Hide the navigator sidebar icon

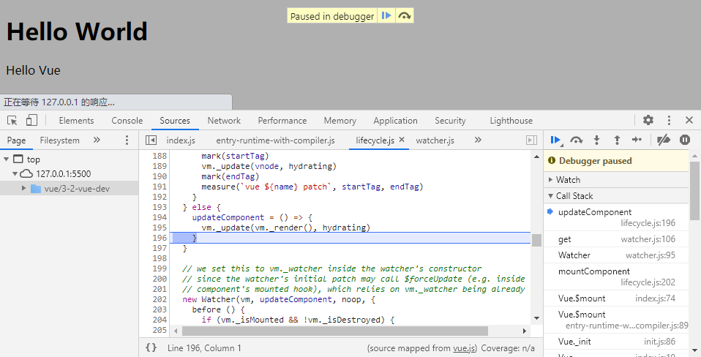[151, 140]
